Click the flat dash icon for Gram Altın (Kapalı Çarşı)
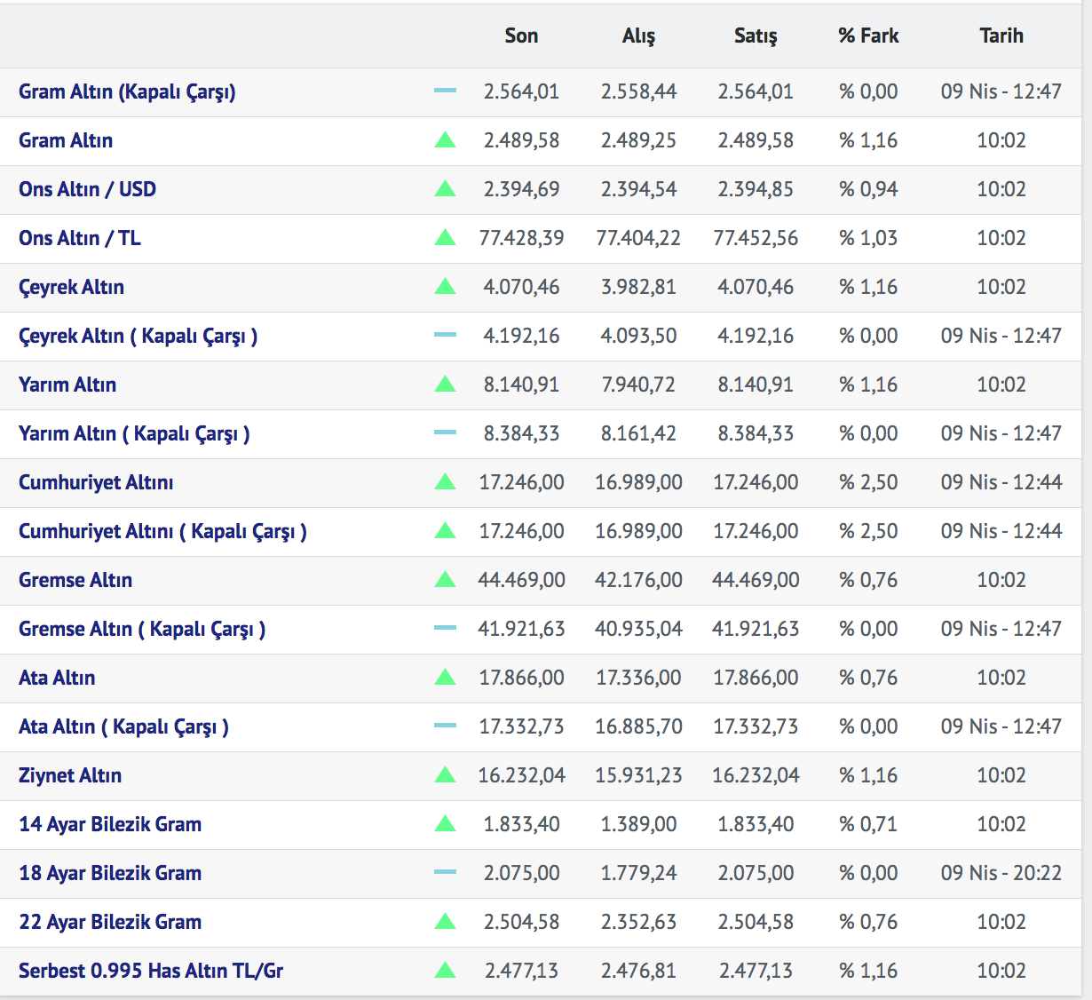The height and width of the screenshot is (1000, 1092). [x=445, y=91]
